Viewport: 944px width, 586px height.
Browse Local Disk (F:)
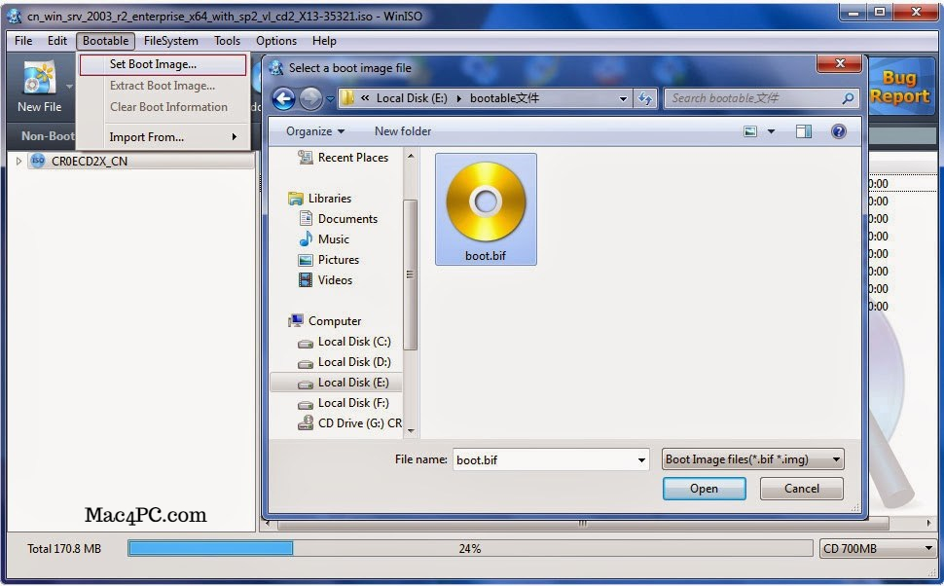[344, 403]
